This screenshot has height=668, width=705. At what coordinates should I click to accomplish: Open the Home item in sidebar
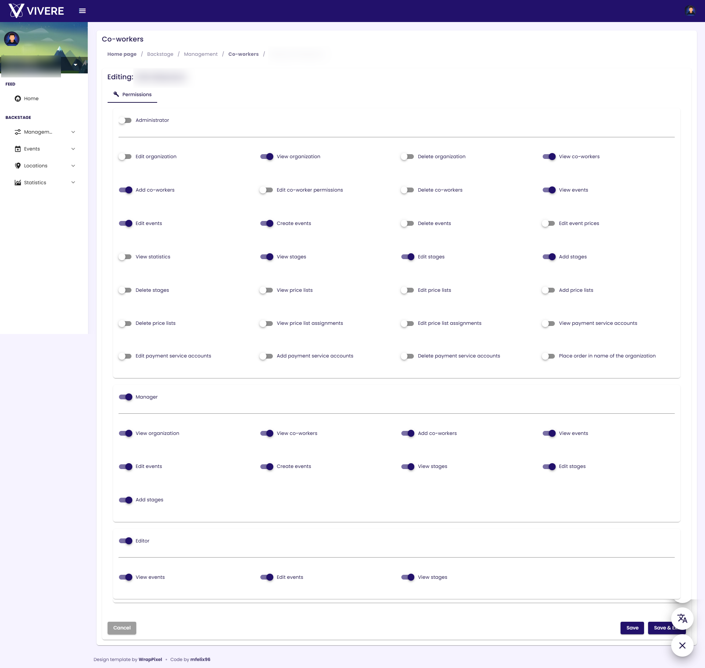(x=44, y=98)
